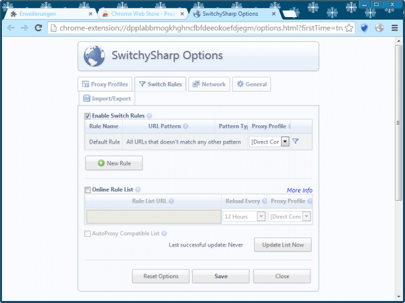This screenshot has width=405, height=303.
Task: Click the Reset Options button
Action: pos(161,276)
